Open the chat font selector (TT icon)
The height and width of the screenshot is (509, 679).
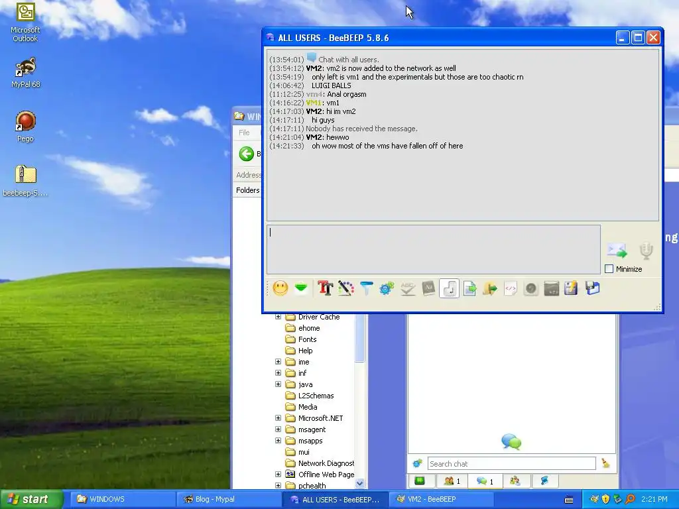pyautogui.click(x=325, y=288)
